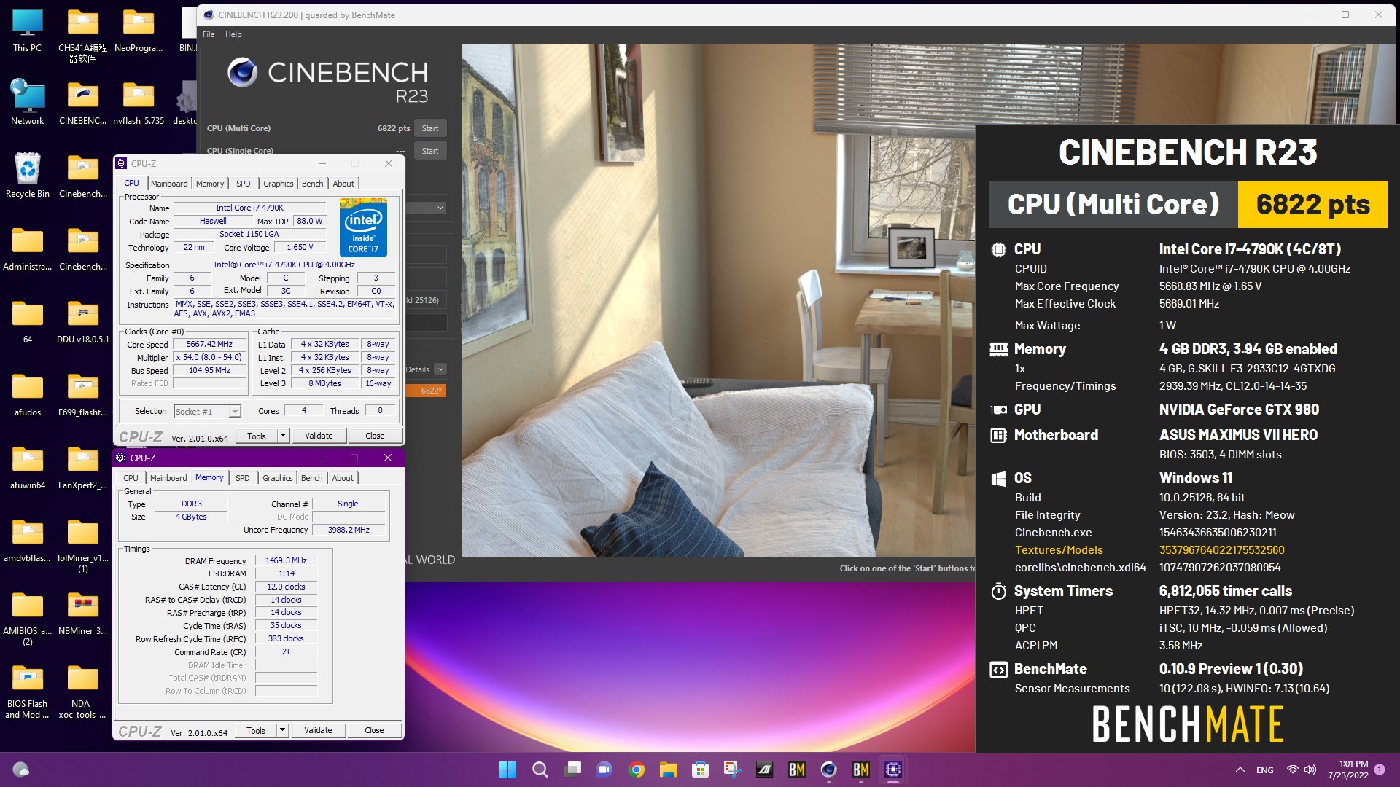
Task: Open the Windows Start menu
Action: (507, 770)
